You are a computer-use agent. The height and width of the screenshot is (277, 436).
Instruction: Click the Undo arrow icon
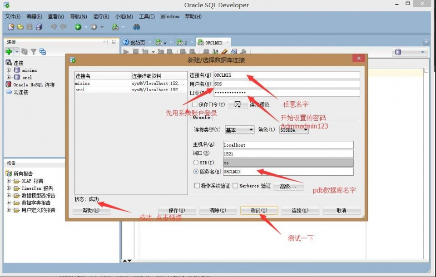54,27
